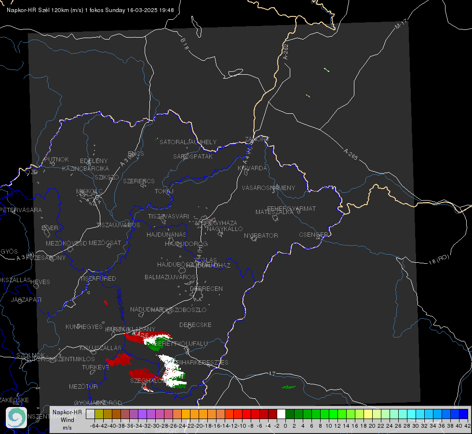Click the white zero-velocity swatch in the legend
This screenshot has width=472, height=434.
[281, 414]
